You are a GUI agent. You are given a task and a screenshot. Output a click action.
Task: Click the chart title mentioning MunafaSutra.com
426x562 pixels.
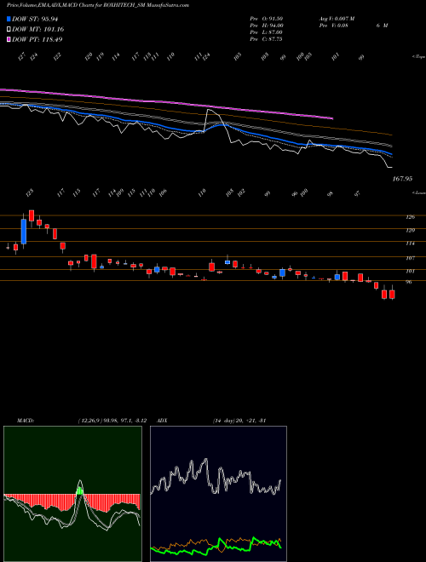[x=98, y=5]
